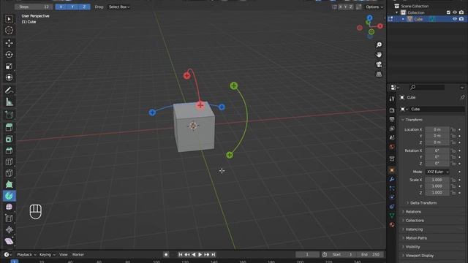The width and height of the screenshot is (468, 263).
Task: Toggle Collection visibility eye icon
Action: point(455,12)
